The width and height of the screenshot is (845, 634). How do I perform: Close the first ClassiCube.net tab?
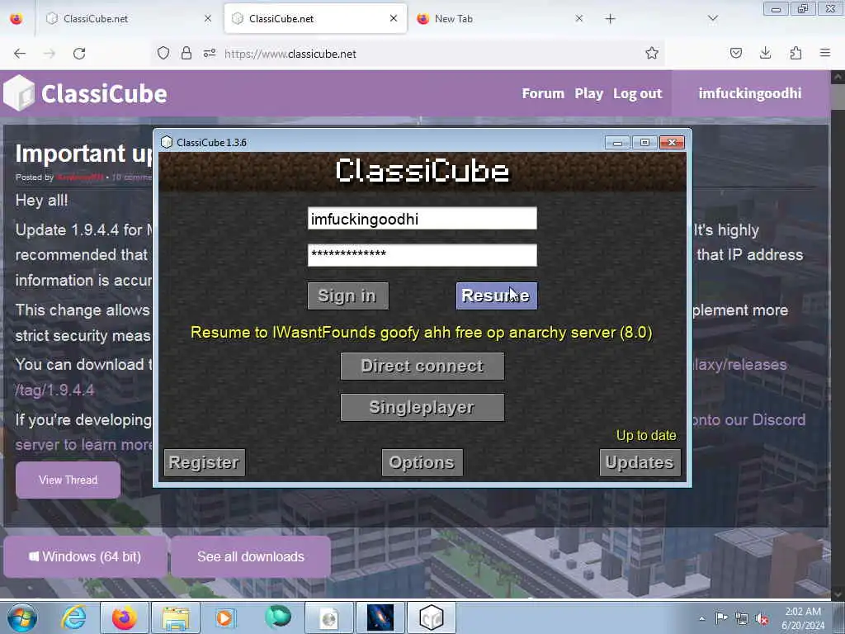(x=207, y=18)
